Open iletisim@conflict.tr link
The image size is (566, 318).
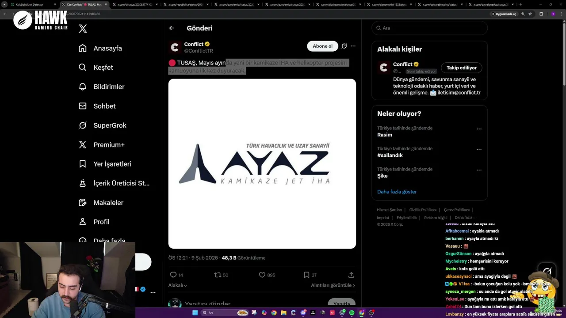point(459,93)
